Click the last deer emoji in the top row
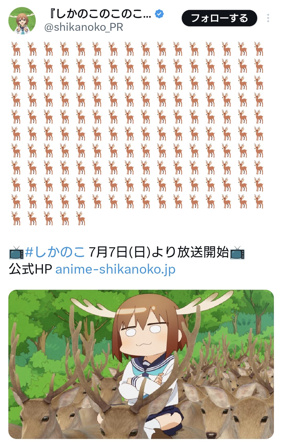The image size is (282, 446). [x=259, y=49]
